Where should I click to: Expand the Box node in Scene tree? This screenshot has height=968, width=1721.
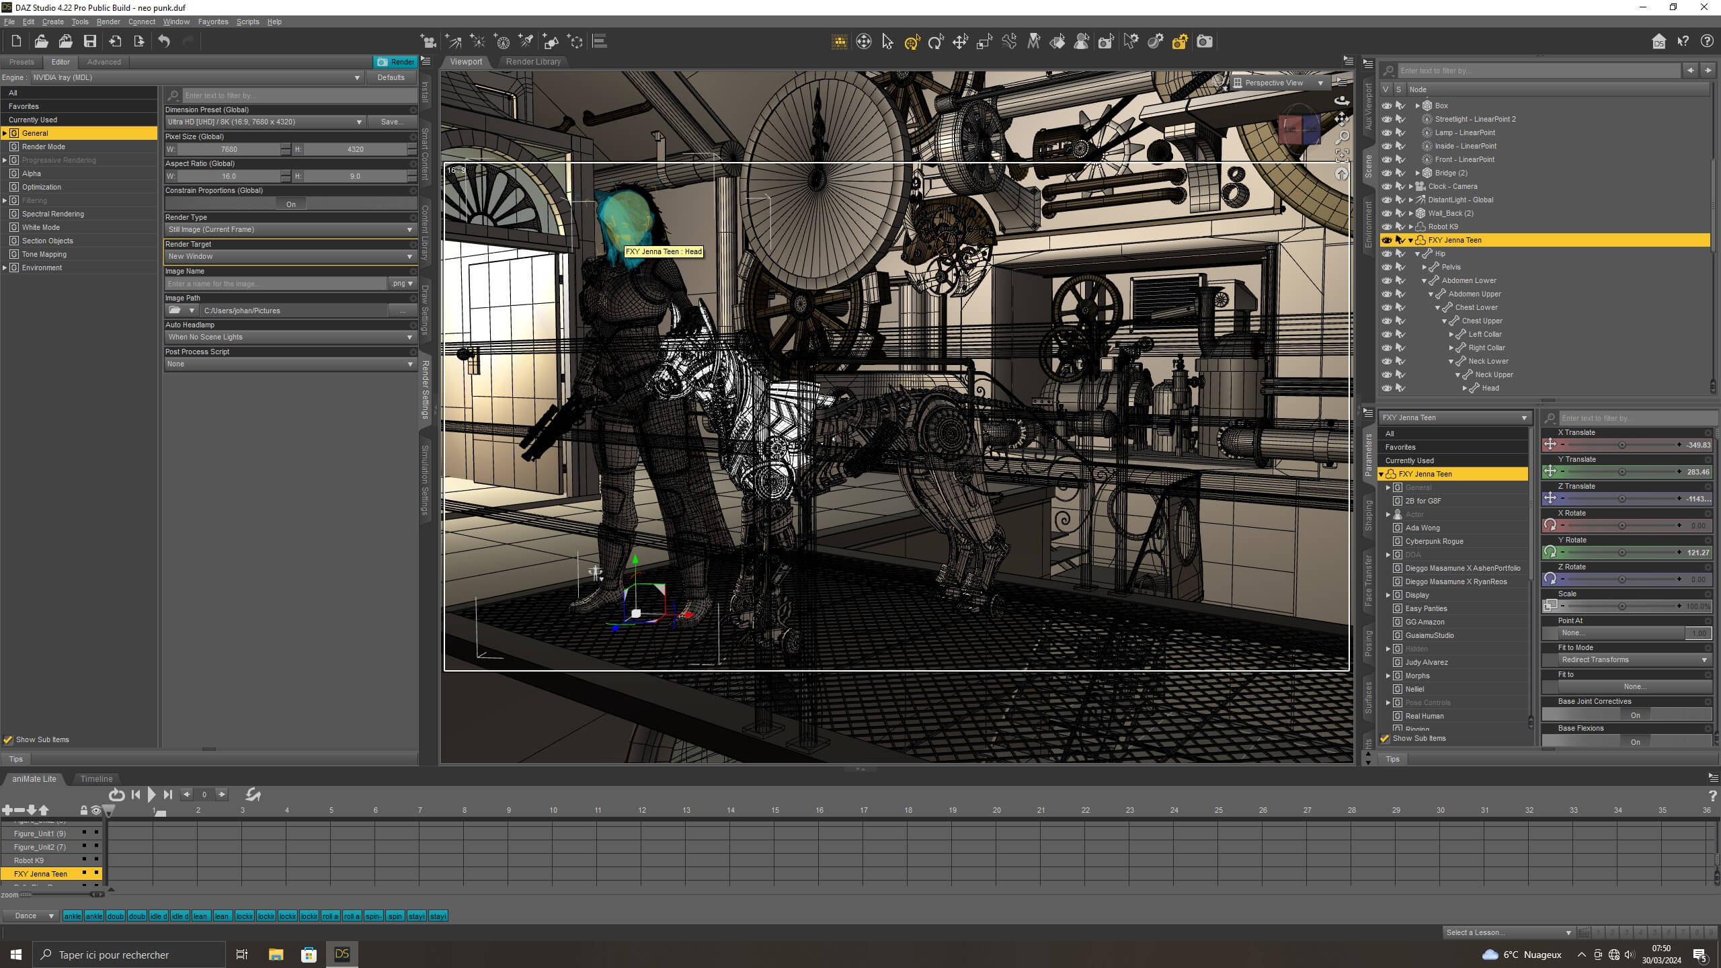point(1418,106)
